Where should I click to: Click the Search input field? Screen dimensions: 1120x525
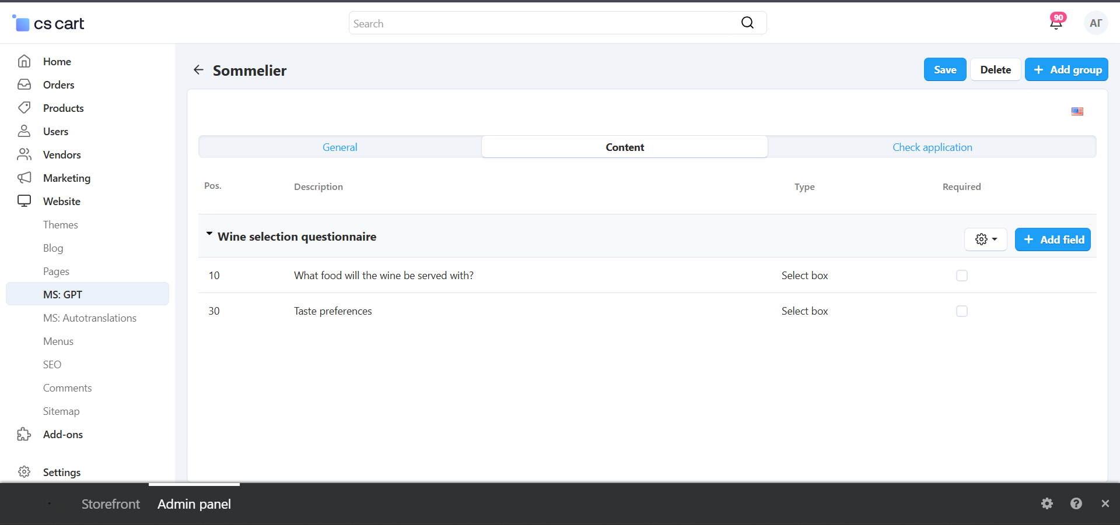pos(542,23)
